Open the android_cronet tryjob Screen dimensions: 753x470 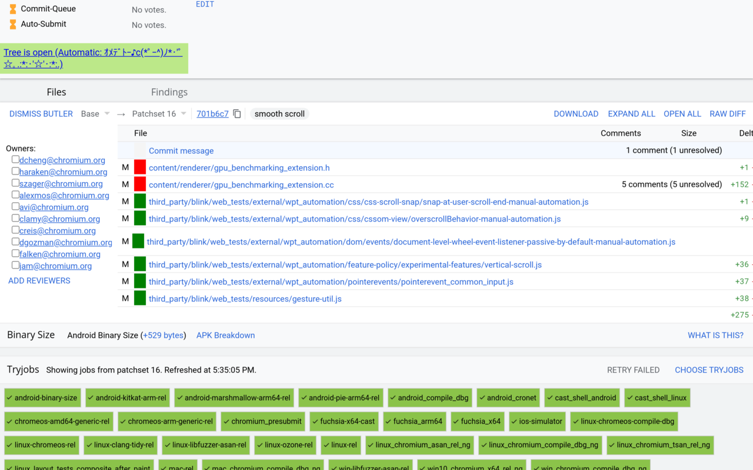(x=509, y=398)
